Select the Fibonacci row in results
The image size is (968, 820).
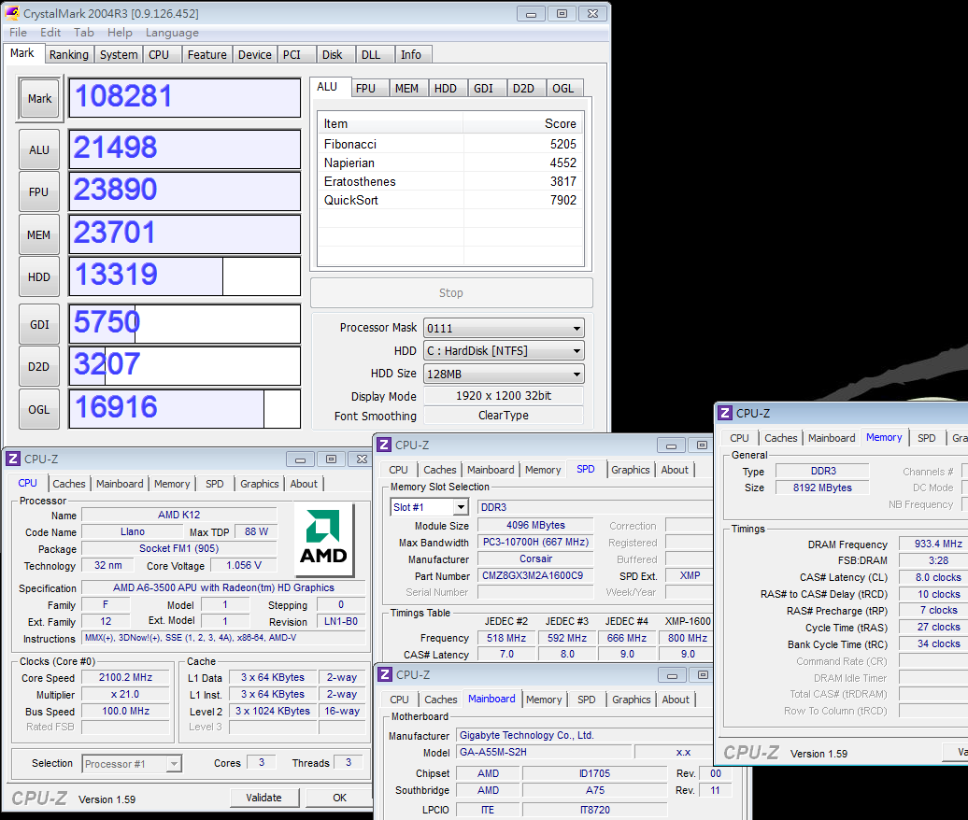pos(450,144)
